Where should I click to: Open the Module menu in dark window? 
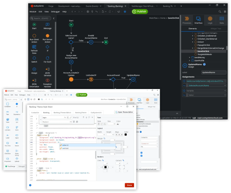(x=33, y=11)
